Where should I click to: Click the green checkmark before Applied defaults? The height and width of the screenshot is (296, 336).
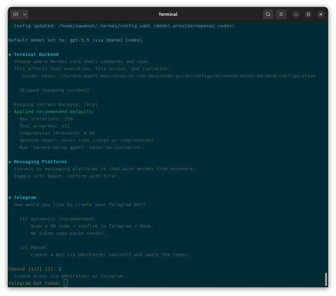pyautogui.click(x=10, y=112)
